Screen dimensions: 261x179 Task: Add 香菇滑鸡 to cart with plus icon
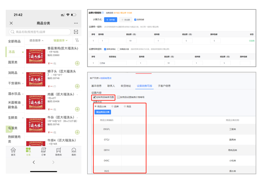[x=77, y=63]
